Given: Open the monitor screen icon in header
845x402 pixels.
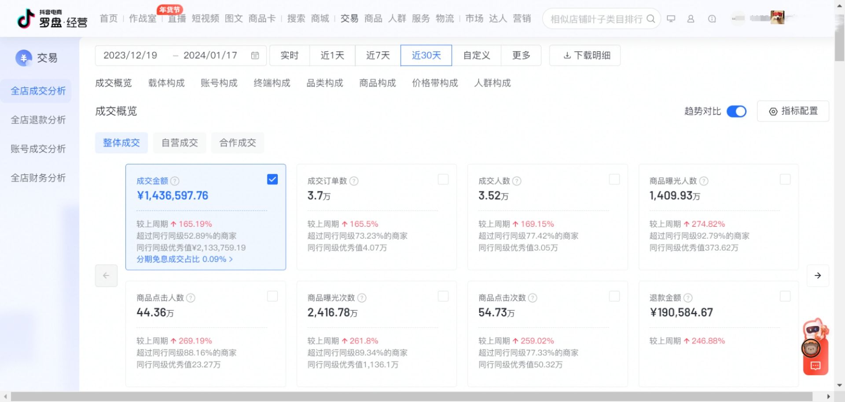Looking at the screenshot, I should click(671, 19).
